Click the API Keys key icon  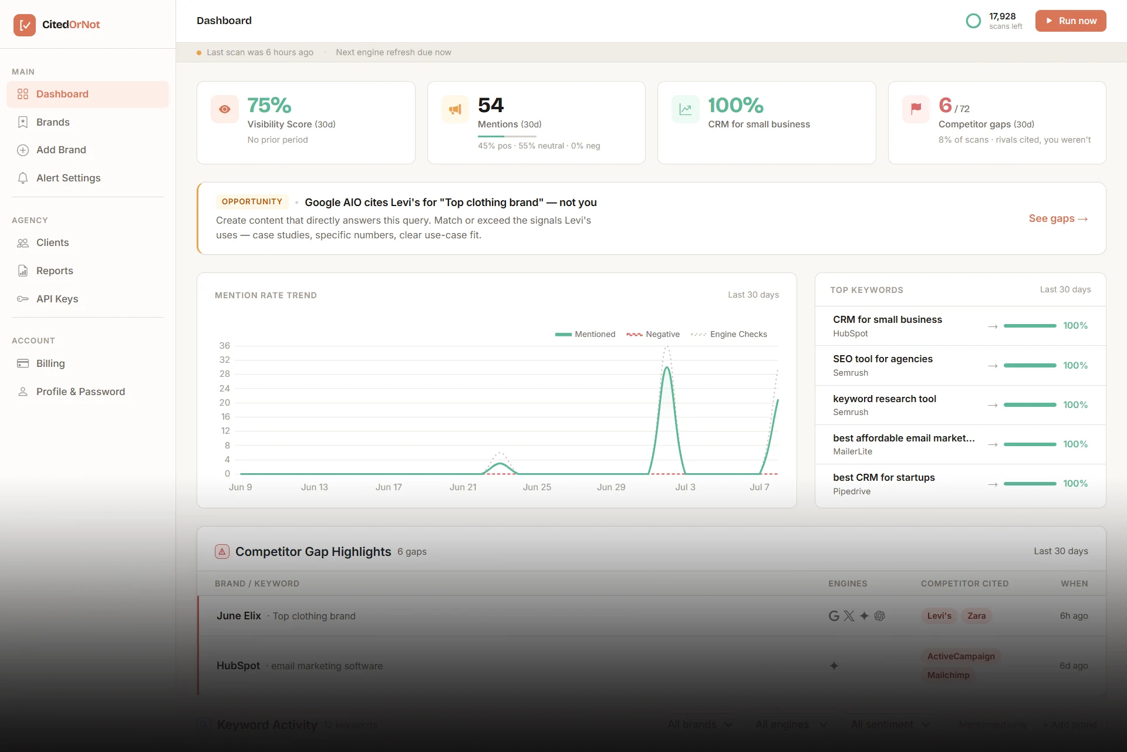click(x=23, y=299)
